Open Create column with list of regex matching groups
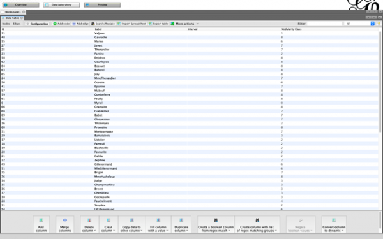The height and width of the screenshot is (239, 383). tap(257, 224)
